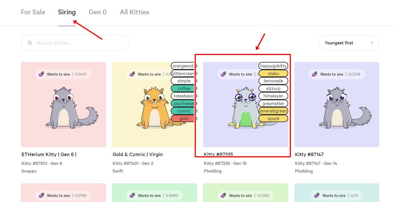Click the Swift cooldown label
397x202 pixels.
118,171
